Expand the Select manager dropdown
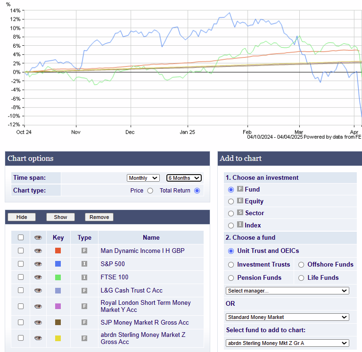 pyautogui.click(x=287, y=291)
